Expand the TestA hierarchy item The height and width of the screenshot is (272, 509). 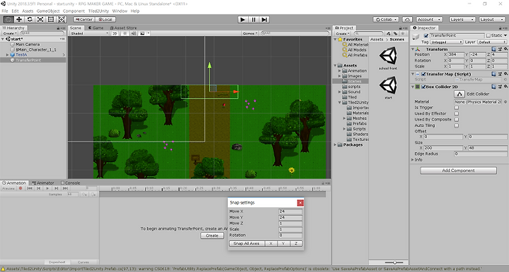click(8, 55)
